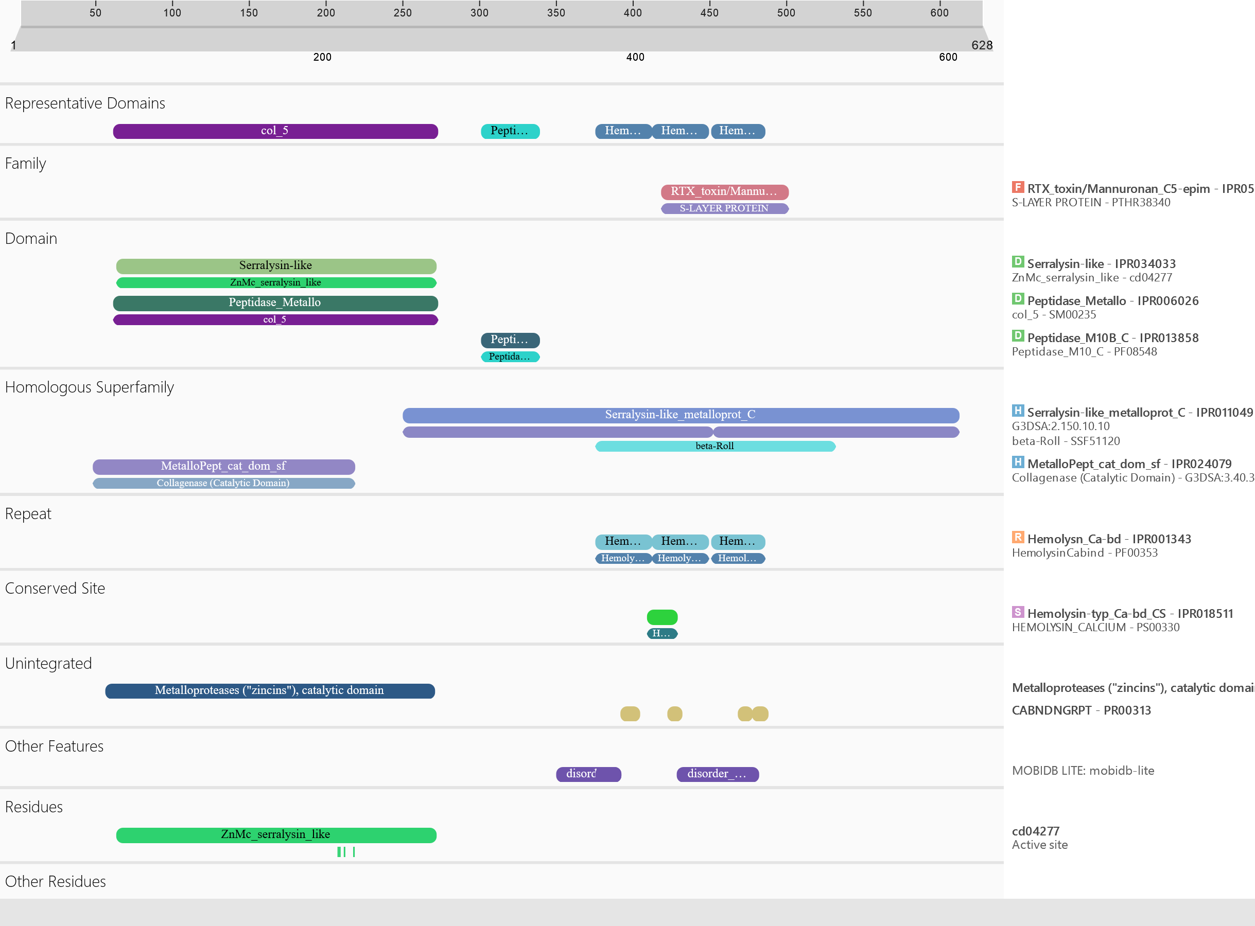Click the R repeat icon beside Hemolysn_Ca-bd
Image resolution: width=1255 pixels, height=926 pixels.
point(1018,538)
